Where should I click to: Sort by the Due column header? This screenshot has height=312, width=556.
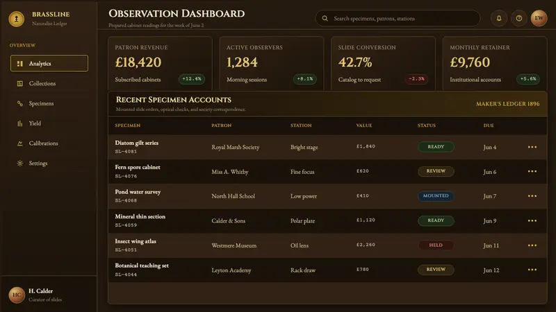(x=489, y=125)
